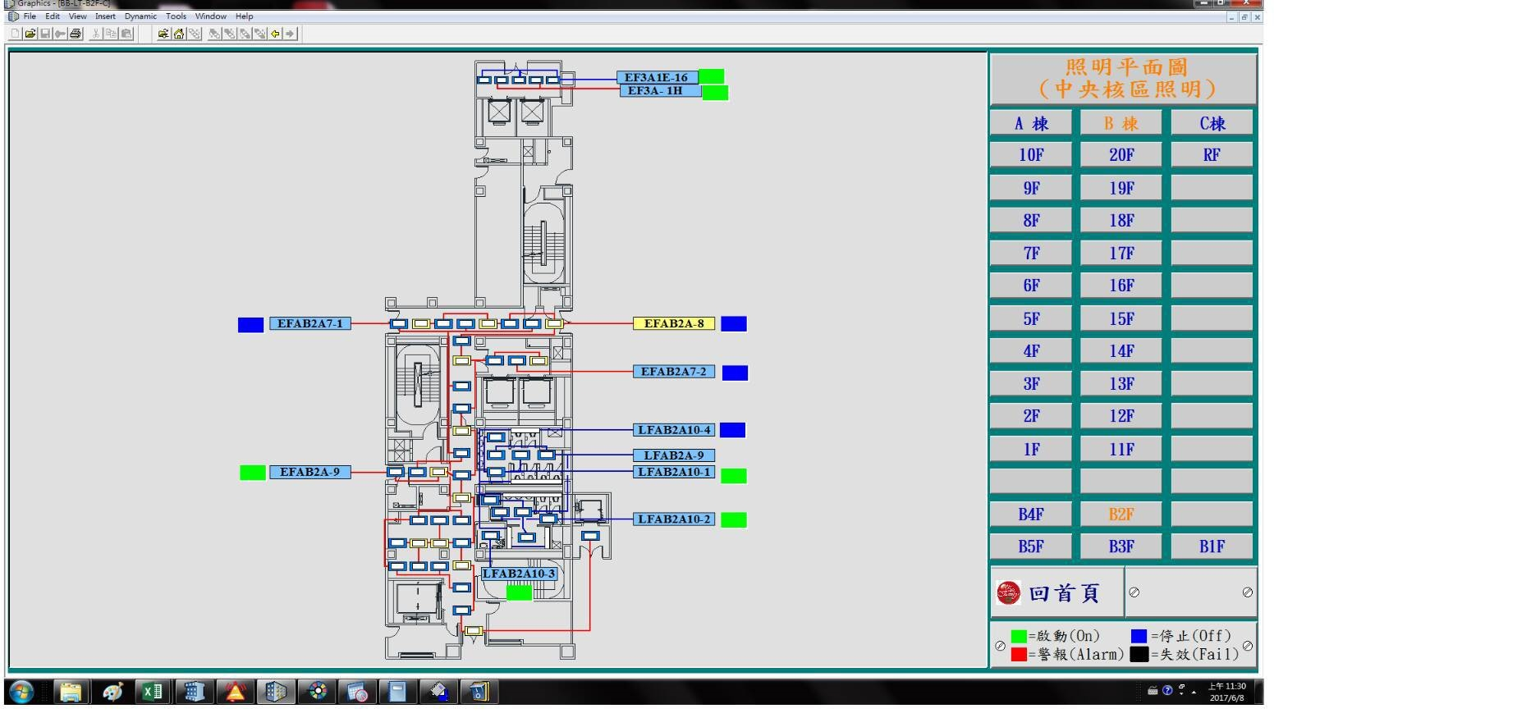Open the Tools menu
The height and width of the screenshot is (727, 1517).
coord(176,16)
